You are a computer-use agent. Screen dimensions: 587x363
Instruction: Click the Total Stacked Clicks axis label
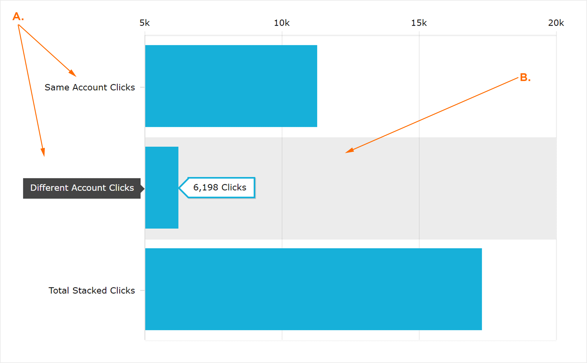91,290
